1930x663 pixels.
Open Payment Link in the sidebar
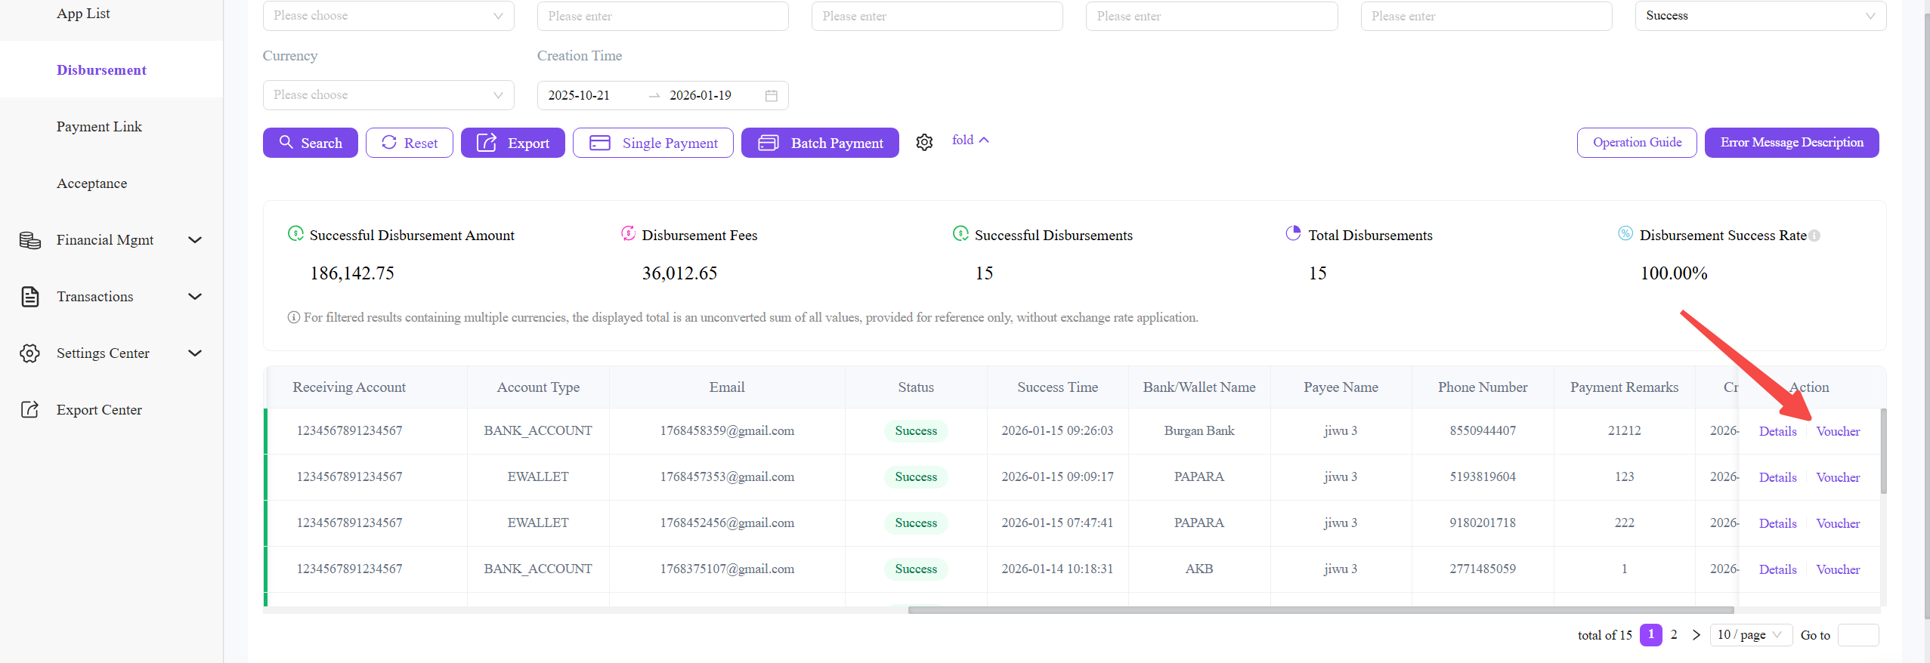pos(99,127)
